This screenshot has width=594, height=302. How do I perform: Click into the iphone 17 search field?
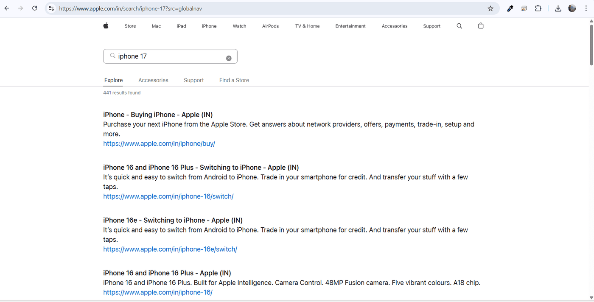170,56
